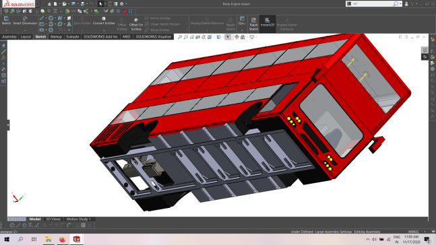
Task: Select the Spline sketch tool
Action: pos(60,18)
